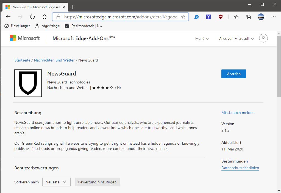The height and width of the screenshot is (193, 281).
Task: Expand the Menü dropdown
Action: (x=202, y=38)
